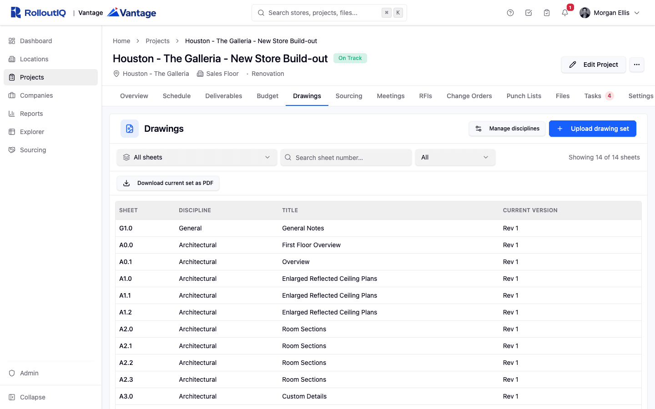
Task: Open sheet A0.1 row
Action: 378,262
